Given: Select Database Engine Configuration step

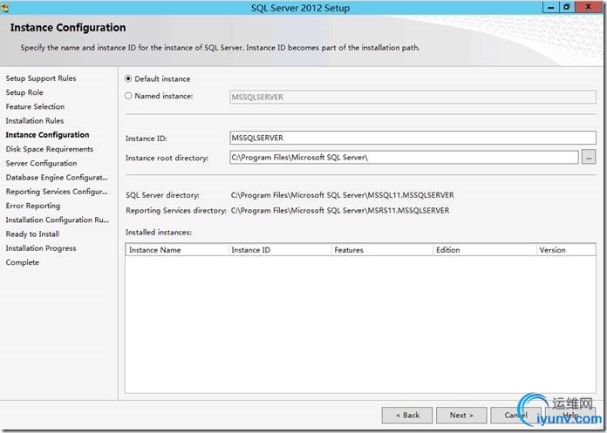Looking at the screenshot, I should [57, 178].
